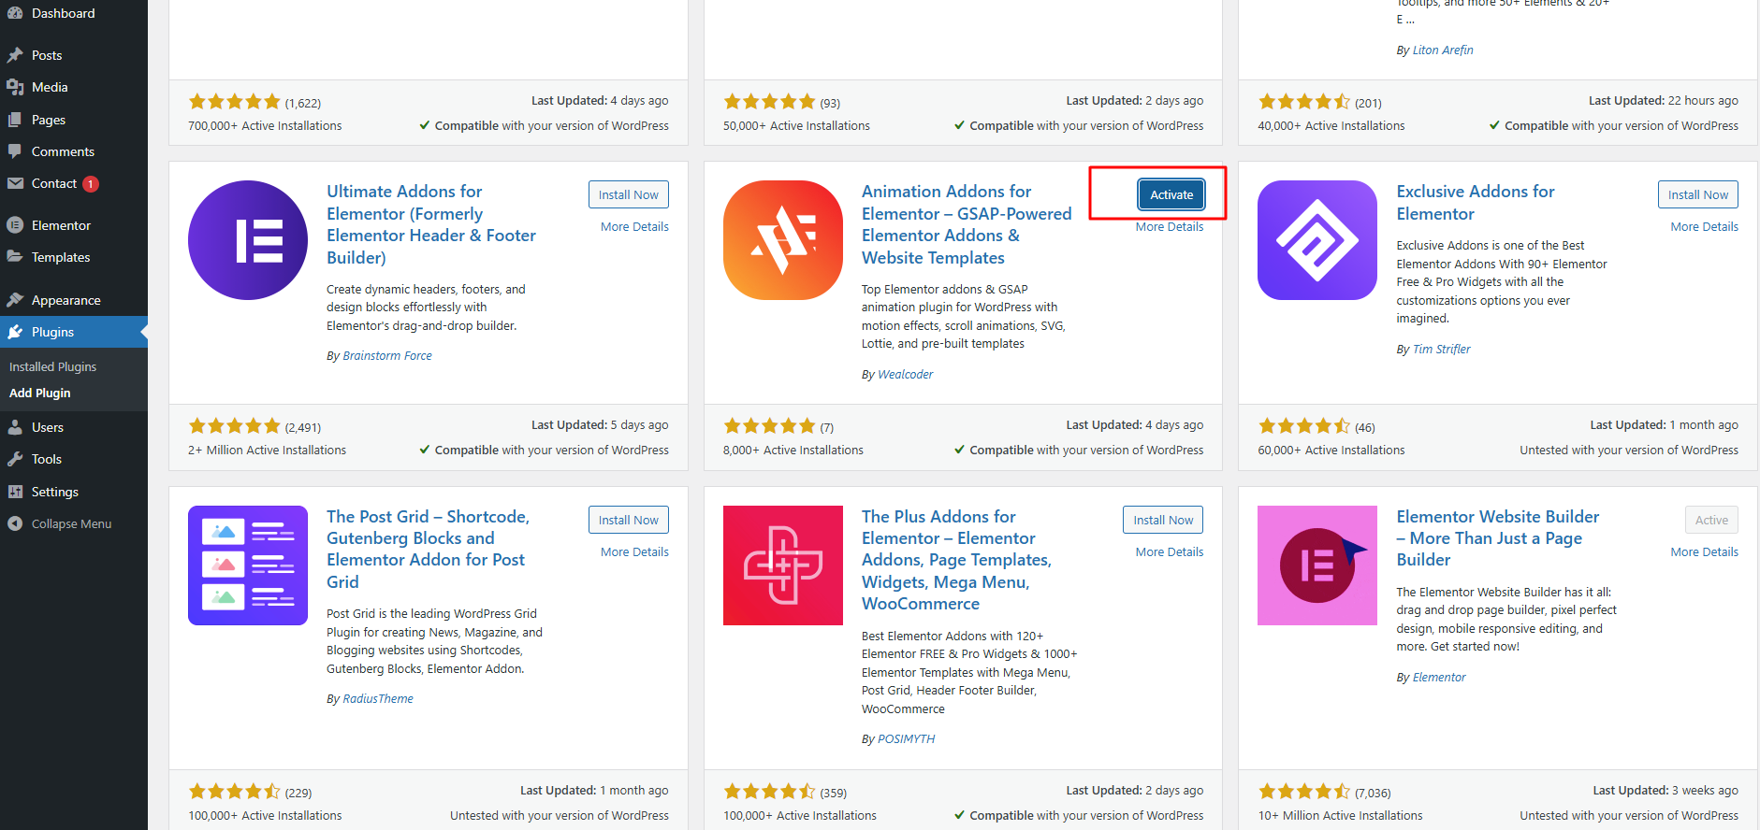This screenshot has height=830, width=1760.
Task: Click the Collapse Menu arrow icon
Action: pos(15,523)
